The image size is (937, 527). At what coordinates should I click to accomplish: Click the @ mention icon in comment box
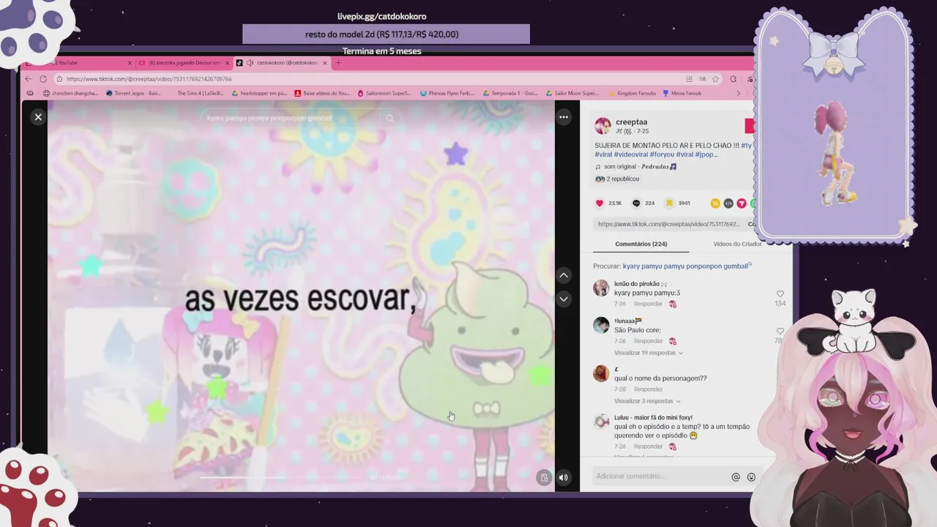coord(736,477)
